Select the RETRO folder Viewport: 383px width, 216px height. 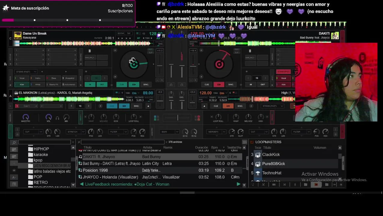[x=41, y=182]
